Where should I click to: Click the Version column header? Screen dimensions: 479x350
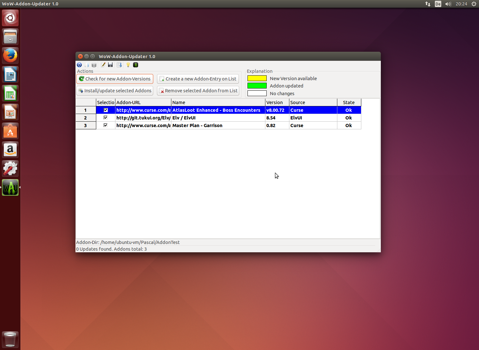tap(277, 103)
